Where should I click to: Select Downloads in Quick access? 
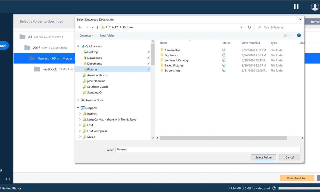point(94,58)
